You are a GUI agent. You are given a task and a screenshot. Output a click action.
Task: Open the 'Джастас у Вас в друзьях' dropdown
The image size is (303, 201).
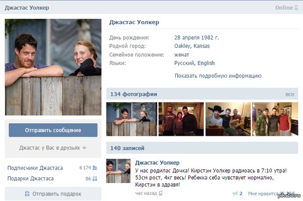point(53,148)
